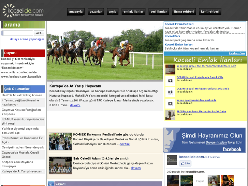Open firma rehberi menu item
Screen dimensions: 248x186
pos(184,12)
